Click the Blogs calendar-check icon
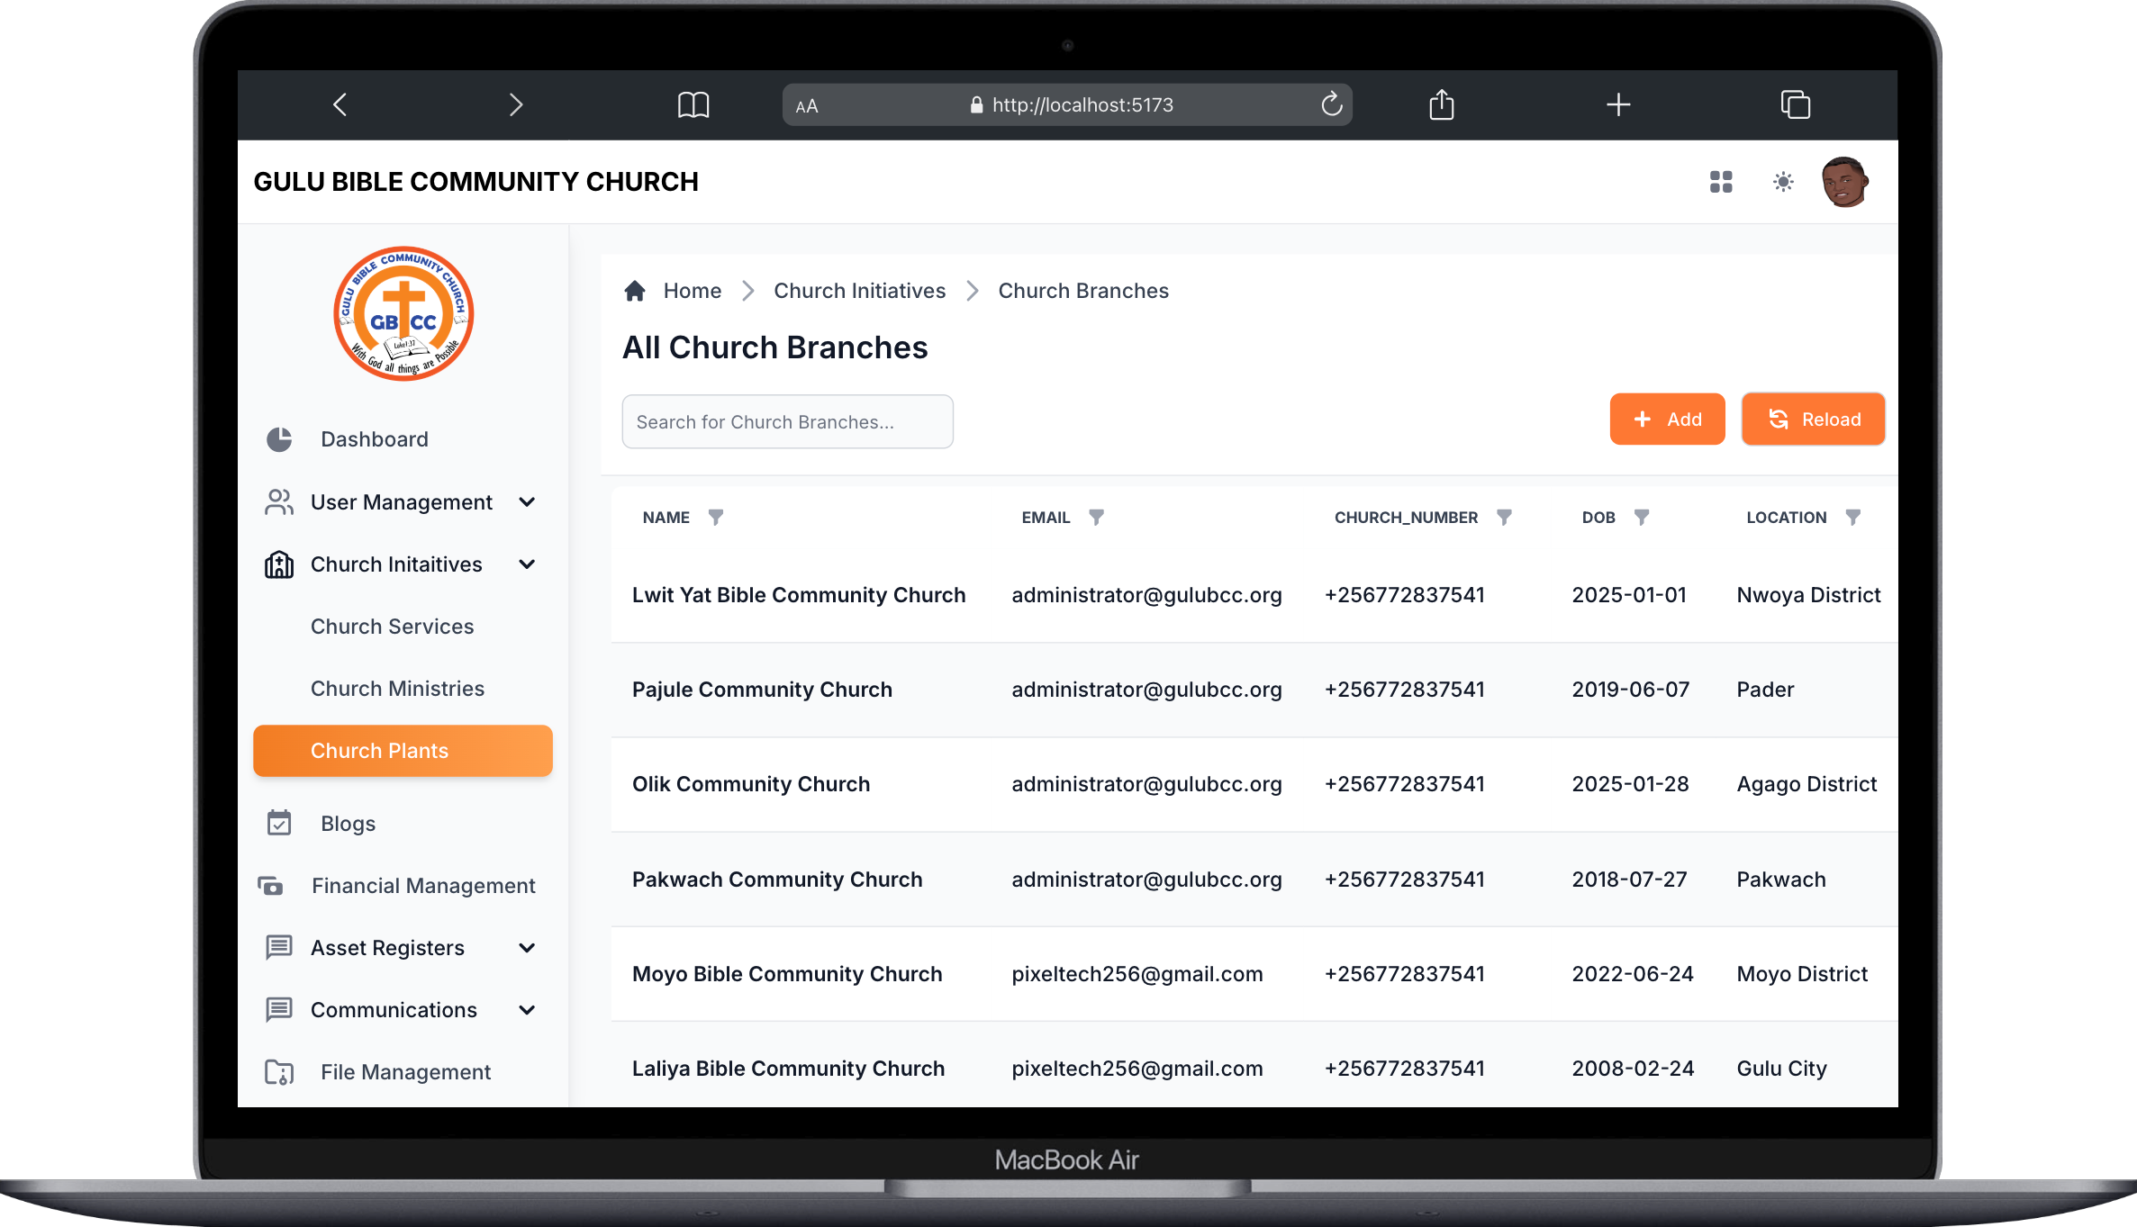The image size is (2137, 1227). [278, 822]
